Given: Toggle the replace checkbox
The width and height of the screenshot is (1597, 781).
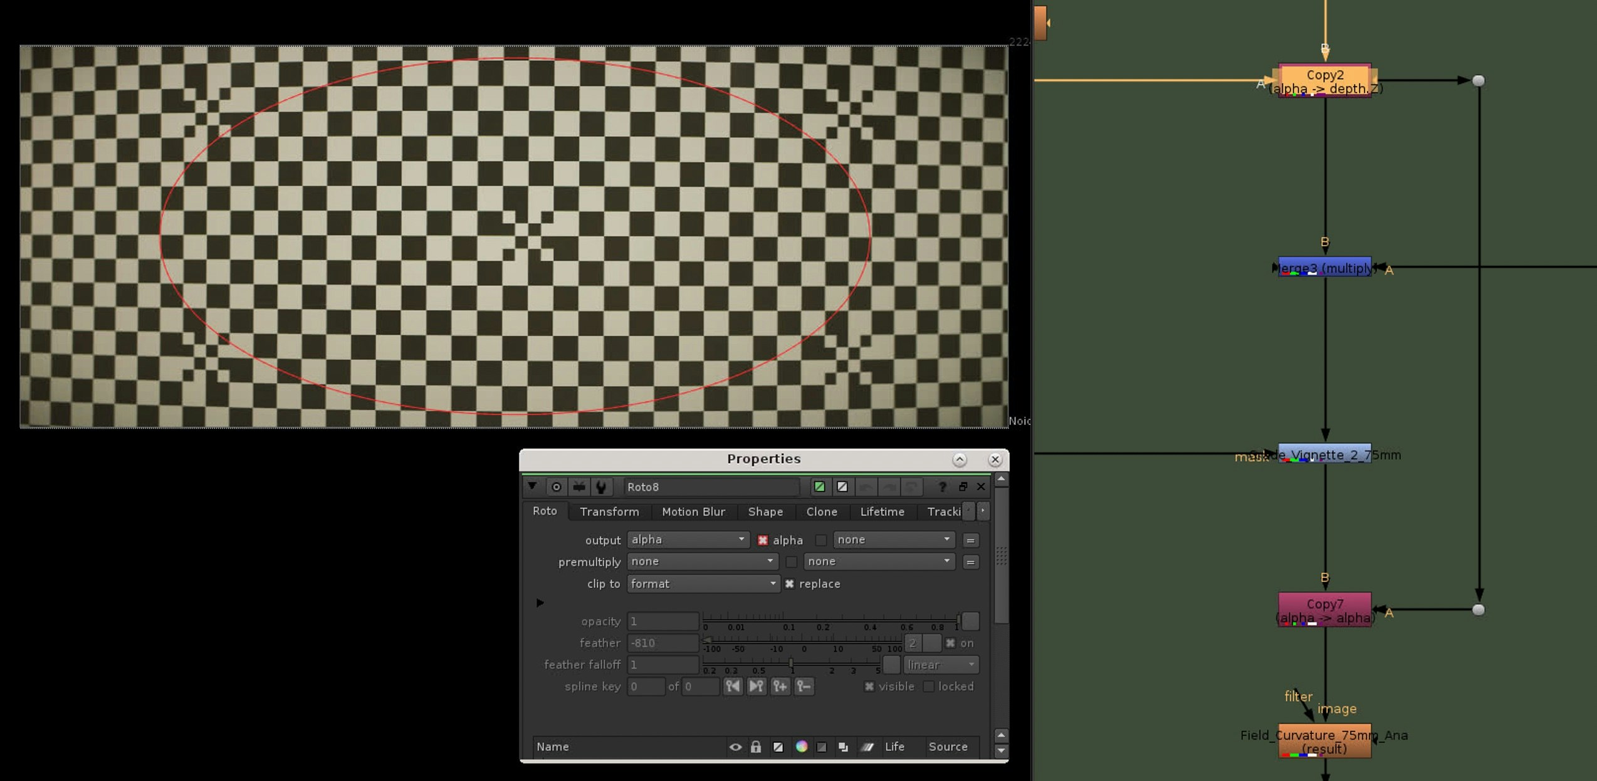Looking at the screenshot, I should click(790, 584).
